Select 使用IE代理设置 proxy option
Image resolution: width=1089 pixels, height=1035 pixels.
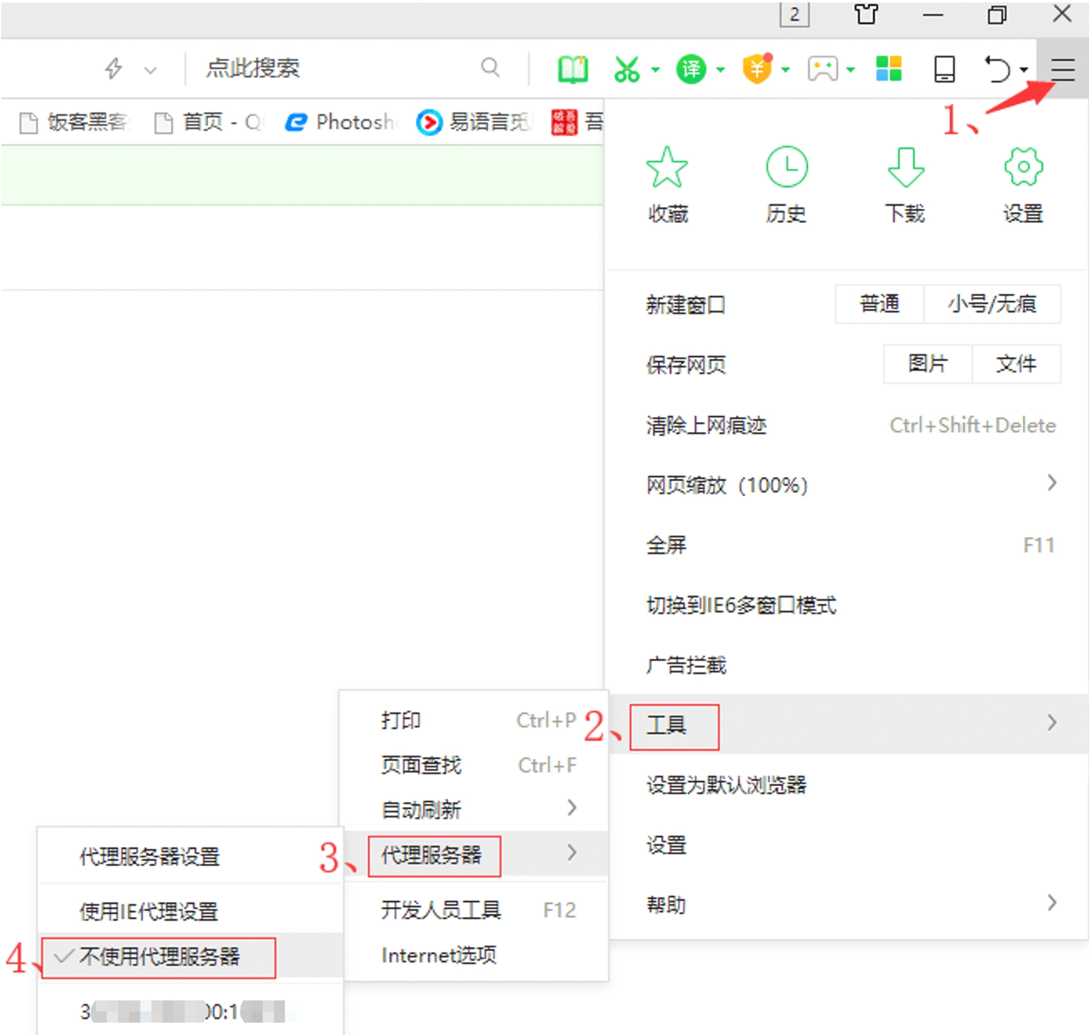(x=149, y=911)
